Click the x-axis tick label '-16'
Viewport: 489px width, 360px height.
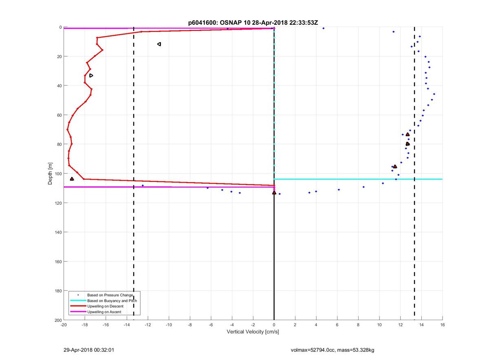click(x=106, y=325)
